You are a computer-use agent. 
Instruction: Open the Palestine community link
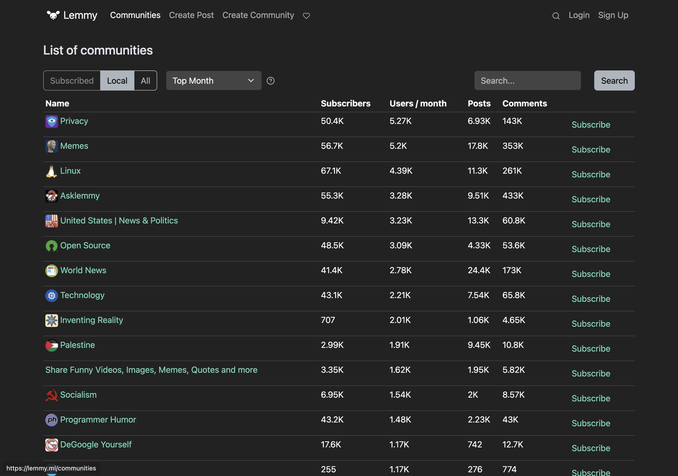tap(77, 345)
